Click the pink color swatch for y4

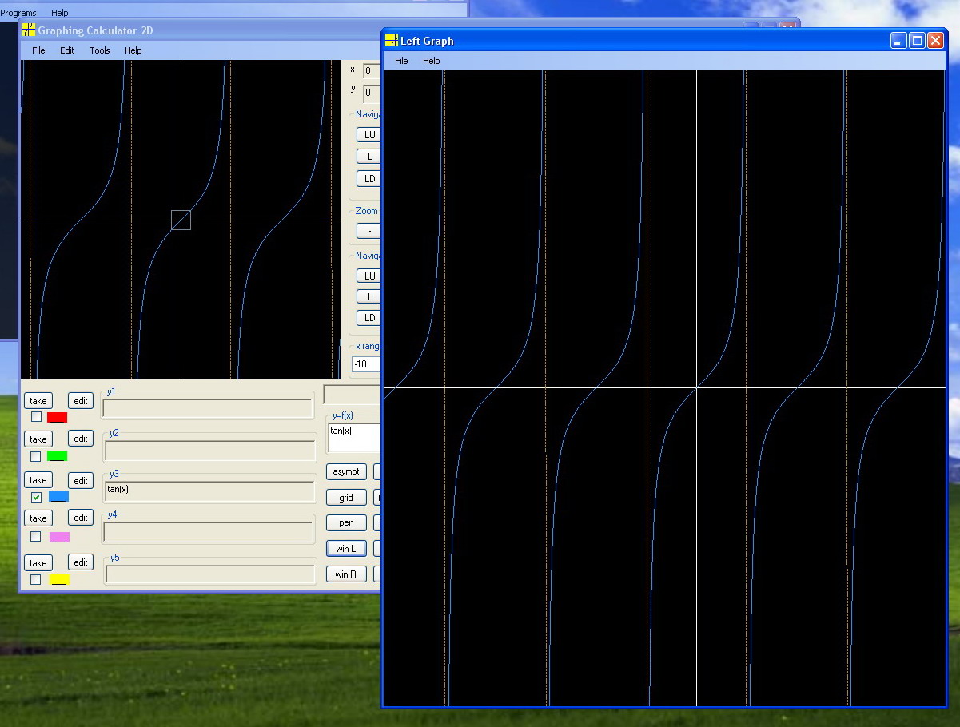[x=60, y=537]
